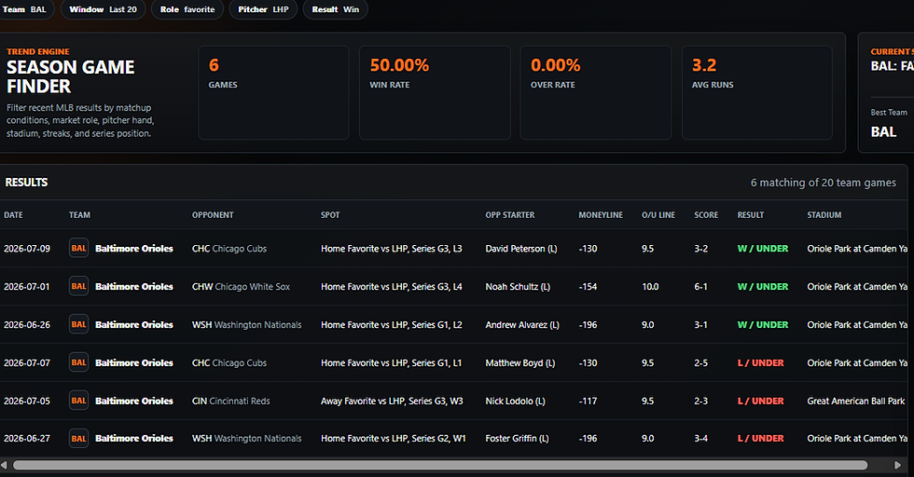Click the date 2026-07-09
The width and height of the screenshot is (914, 477).
tap(27, 249)
